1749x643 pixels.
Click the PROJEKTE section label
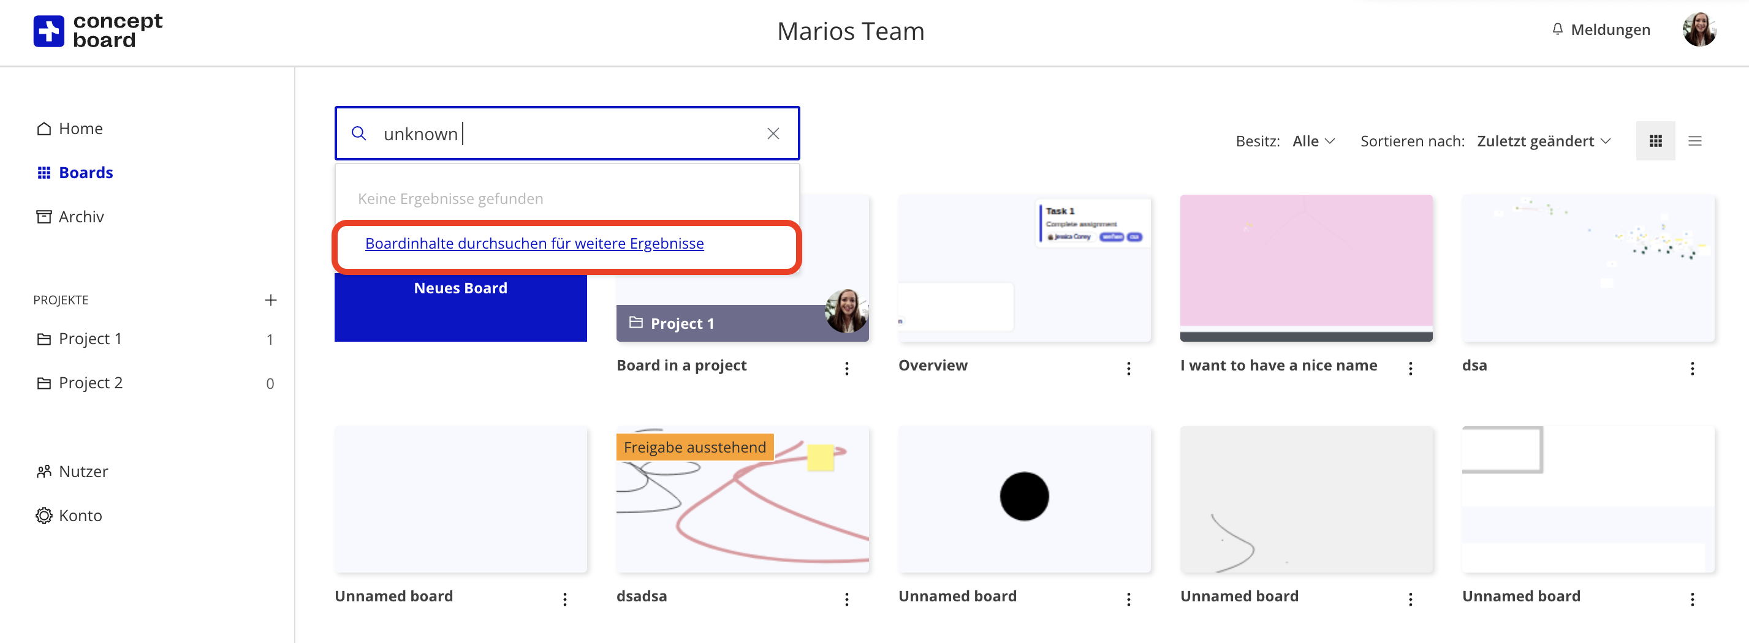[x=61, y=300]
